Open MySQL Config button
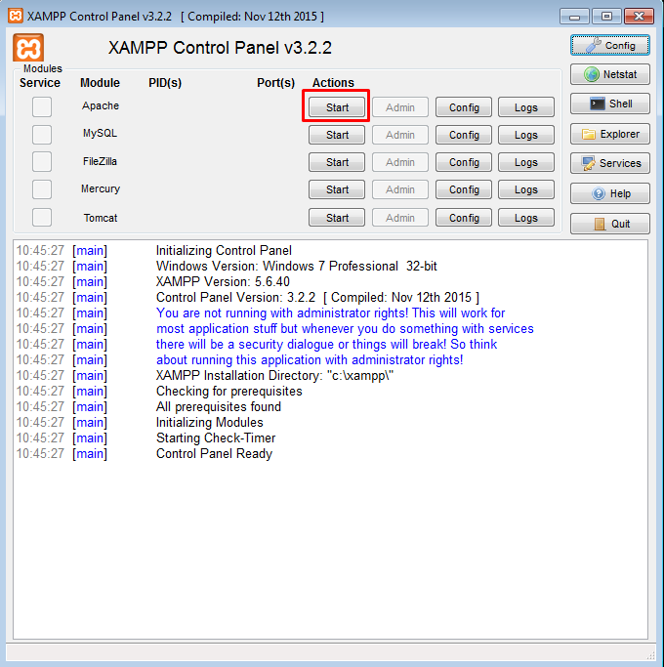The height and width of the screenshot is (667, 664). click(464, 135)
